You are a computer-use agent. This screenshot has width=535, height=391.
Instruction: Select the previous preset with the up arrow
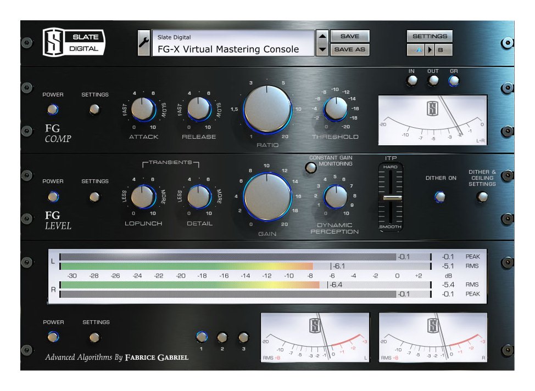click(322, 36)
